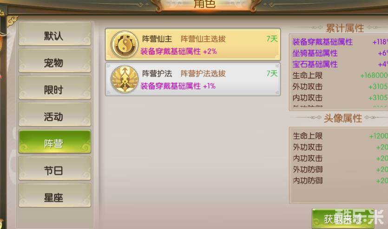Select the highlighted 阵营 tab
The height and width of the screenshot is (229, 388).
point(55,141)
